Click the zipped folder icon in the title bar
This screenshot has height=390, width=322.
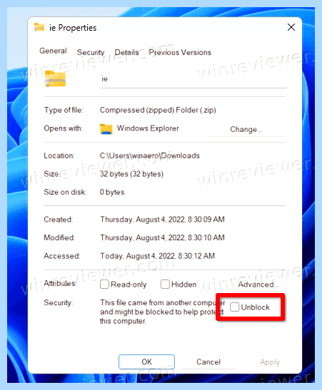click(x=39, y=27)
